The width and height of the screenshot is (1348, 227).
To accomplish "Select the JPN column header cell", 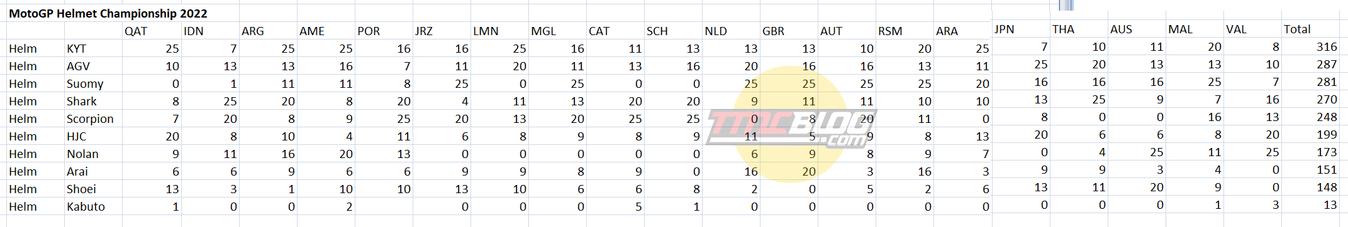I will (1021, 29).
